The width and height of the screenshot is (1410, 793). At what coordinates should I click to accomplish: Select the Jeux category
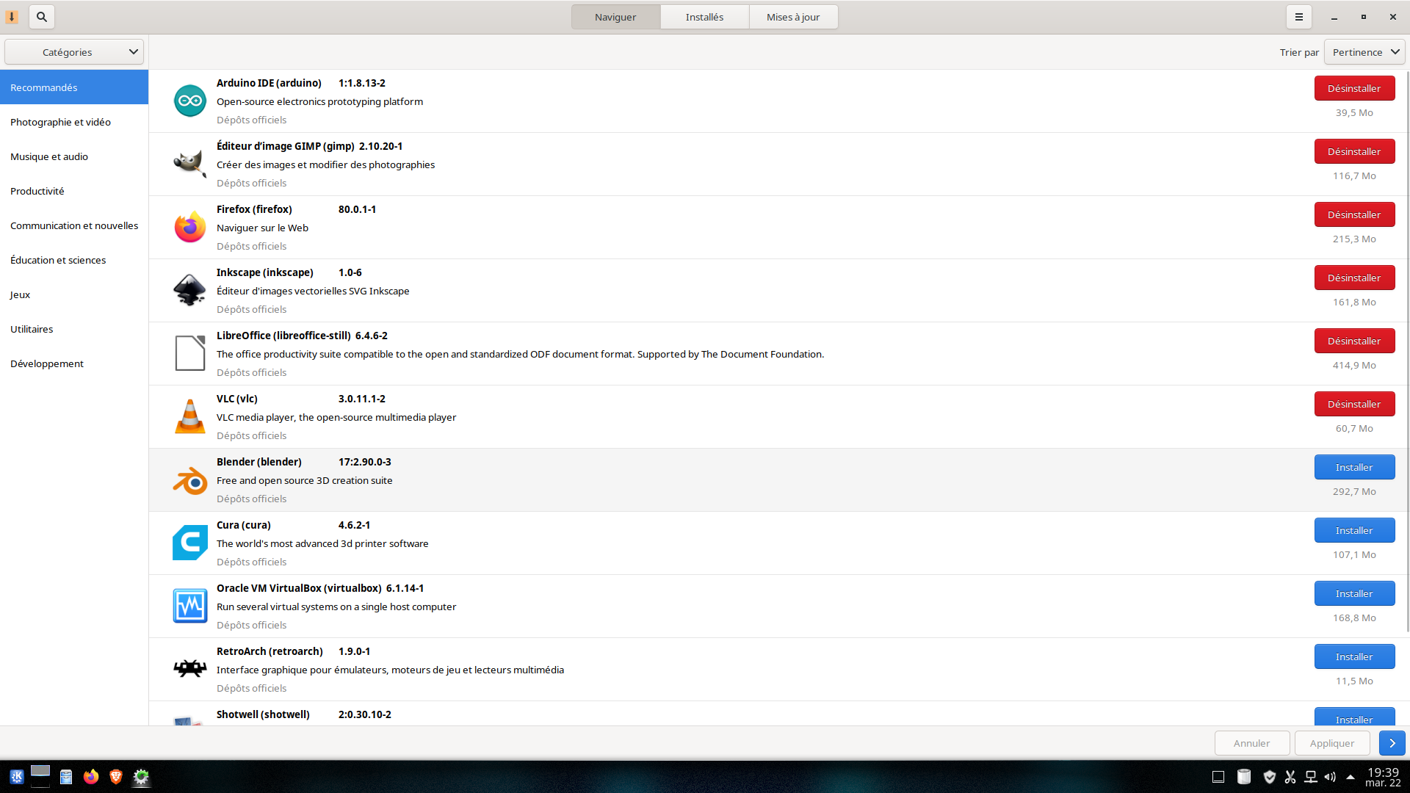pyautogui.click(x=21, y=294)
